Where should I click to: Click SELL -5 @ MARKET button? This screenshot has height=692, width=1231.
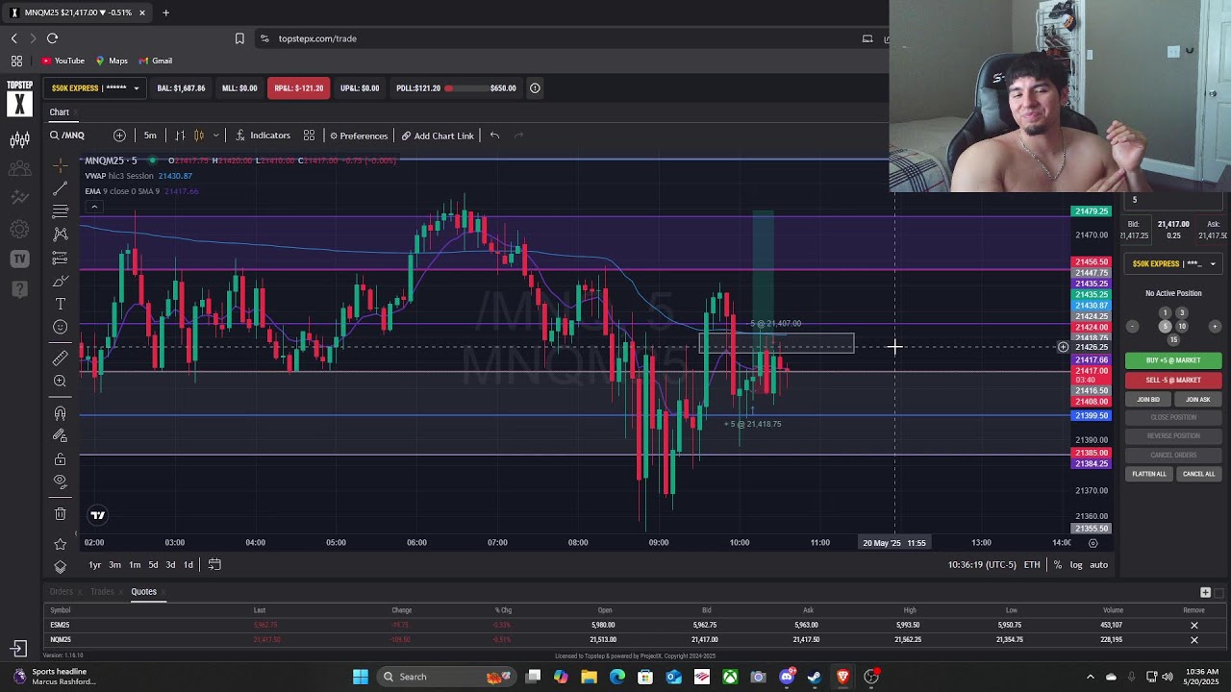[x=1173, y=380]
